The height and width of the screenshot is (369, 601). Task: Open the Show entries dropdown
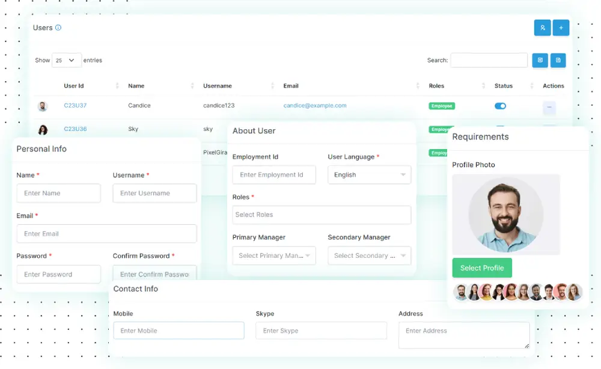pos(67,60)
